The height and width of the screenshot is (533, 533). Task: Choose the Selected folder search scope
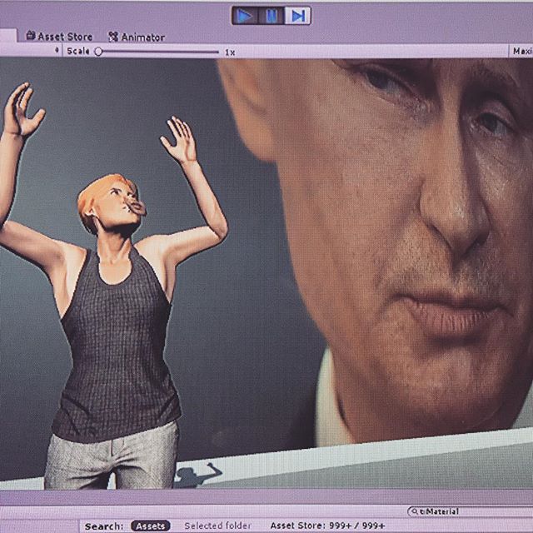click(x=217, y=526)
